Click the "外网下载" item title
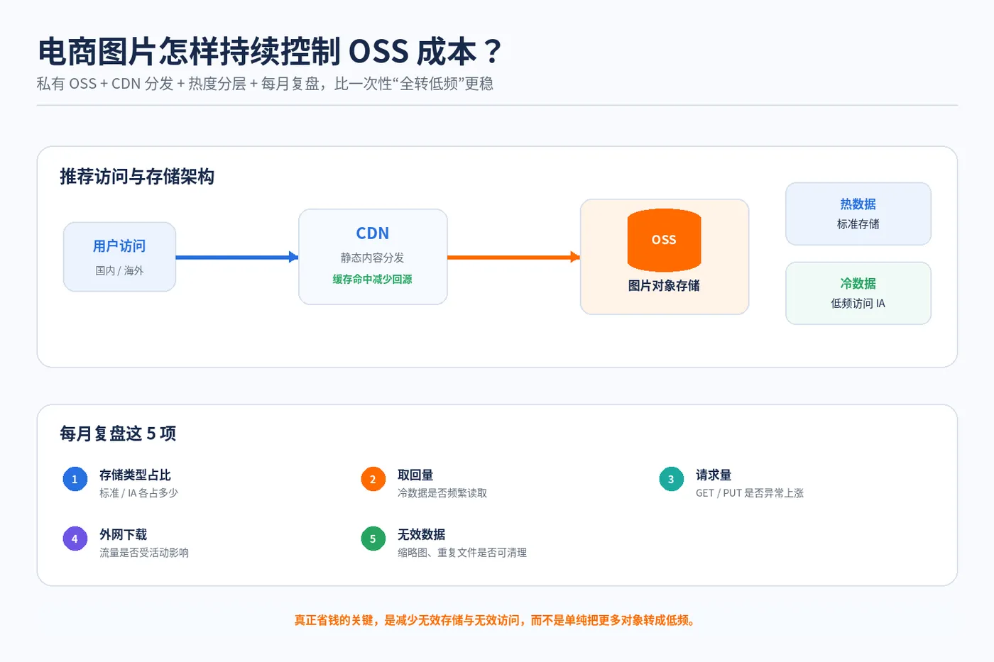994x662 pixels. click(x=123, y=534)
